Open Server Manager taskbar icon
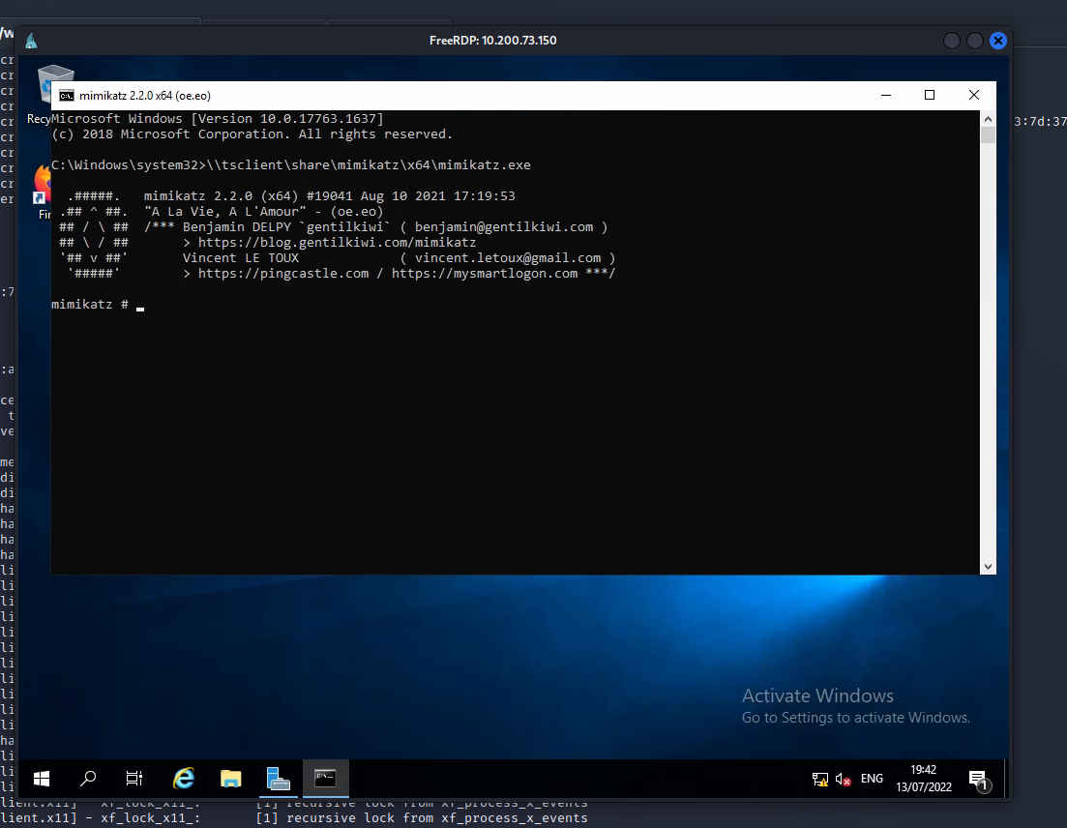 point(278,779)
